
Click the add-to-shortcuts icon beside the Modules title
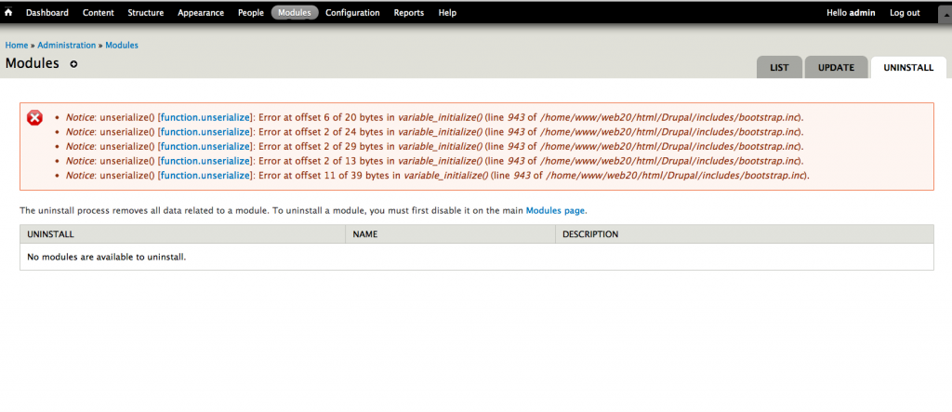pyautogui.click(x=74, y=64)
